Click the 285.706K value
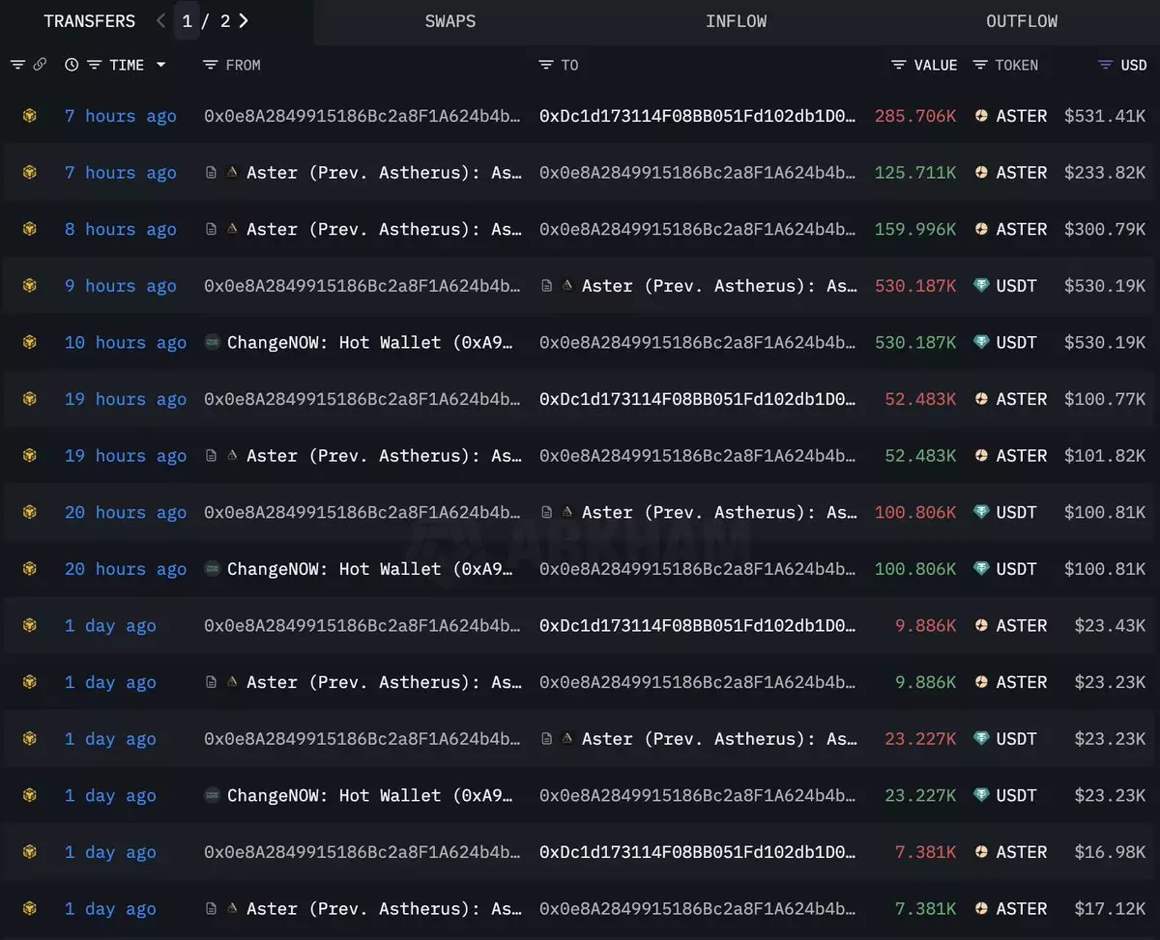This screenshot has width=1160, height=940. tap(915, 116)
